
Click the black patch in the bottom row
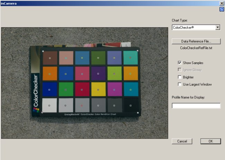pos(131,105)
